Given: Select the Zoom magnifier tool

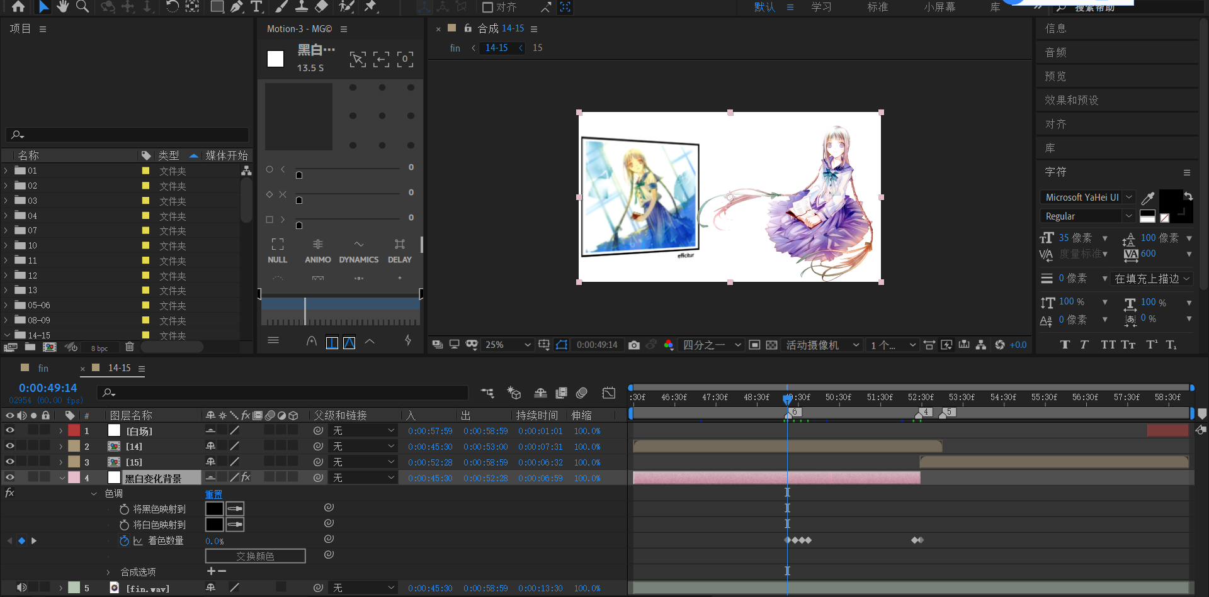Looking at the screenshot, I should click(x=82, y=7).
